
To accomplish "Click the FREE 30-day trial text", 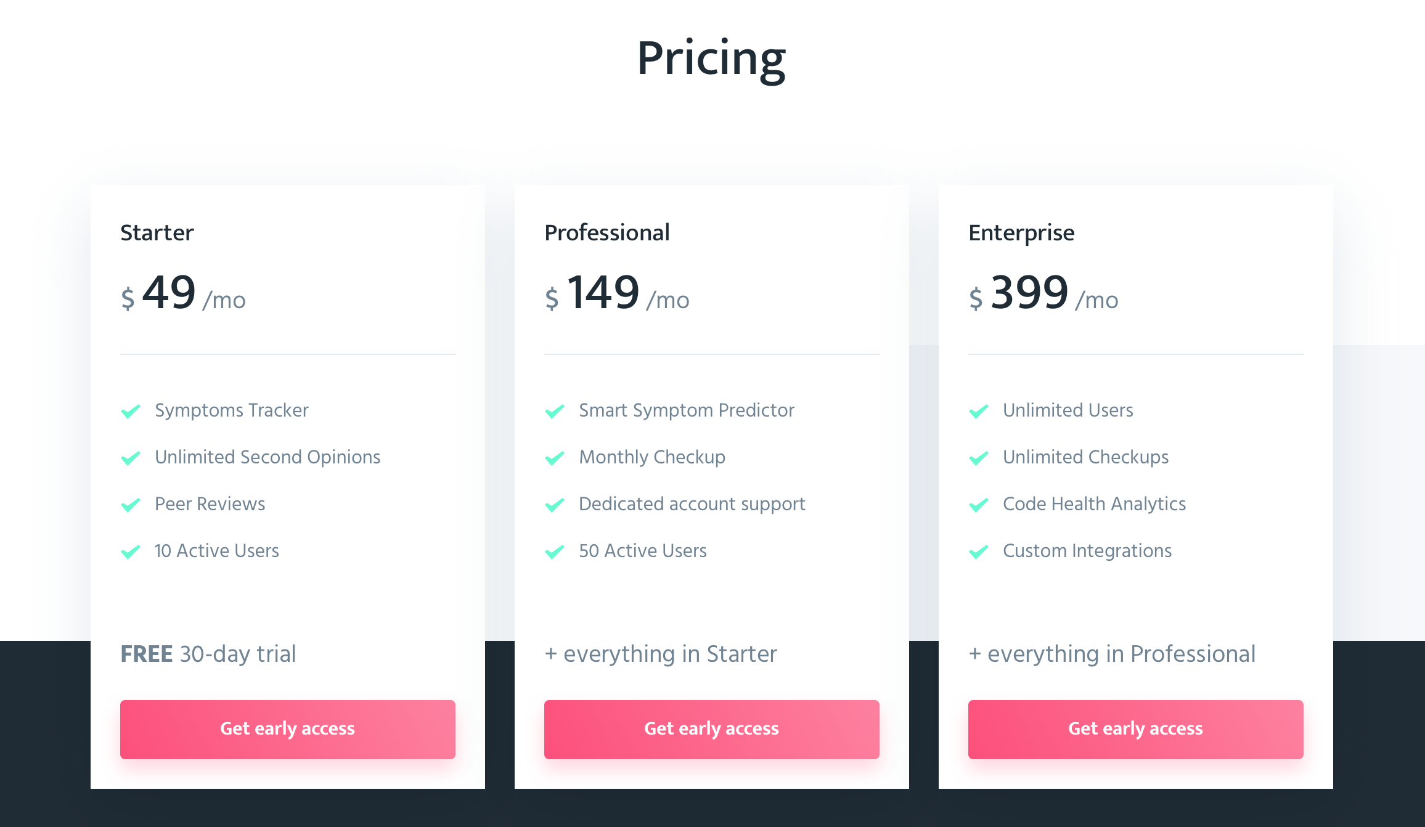I will (x=208, y=654).
